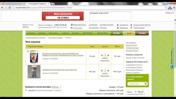This screenshot has height=99, width=176.
Task: Click удалить for Excel Mobile Flex
Action: click(x=105, y=73)
